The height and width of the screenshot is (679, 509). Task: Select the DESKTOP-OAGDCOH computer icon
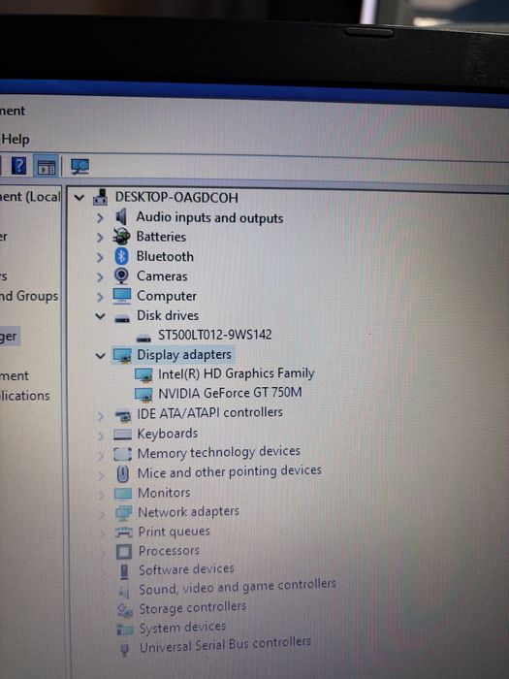(x=101, y=198)
